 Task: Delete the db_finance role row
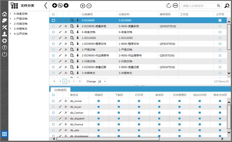point(66,124)
